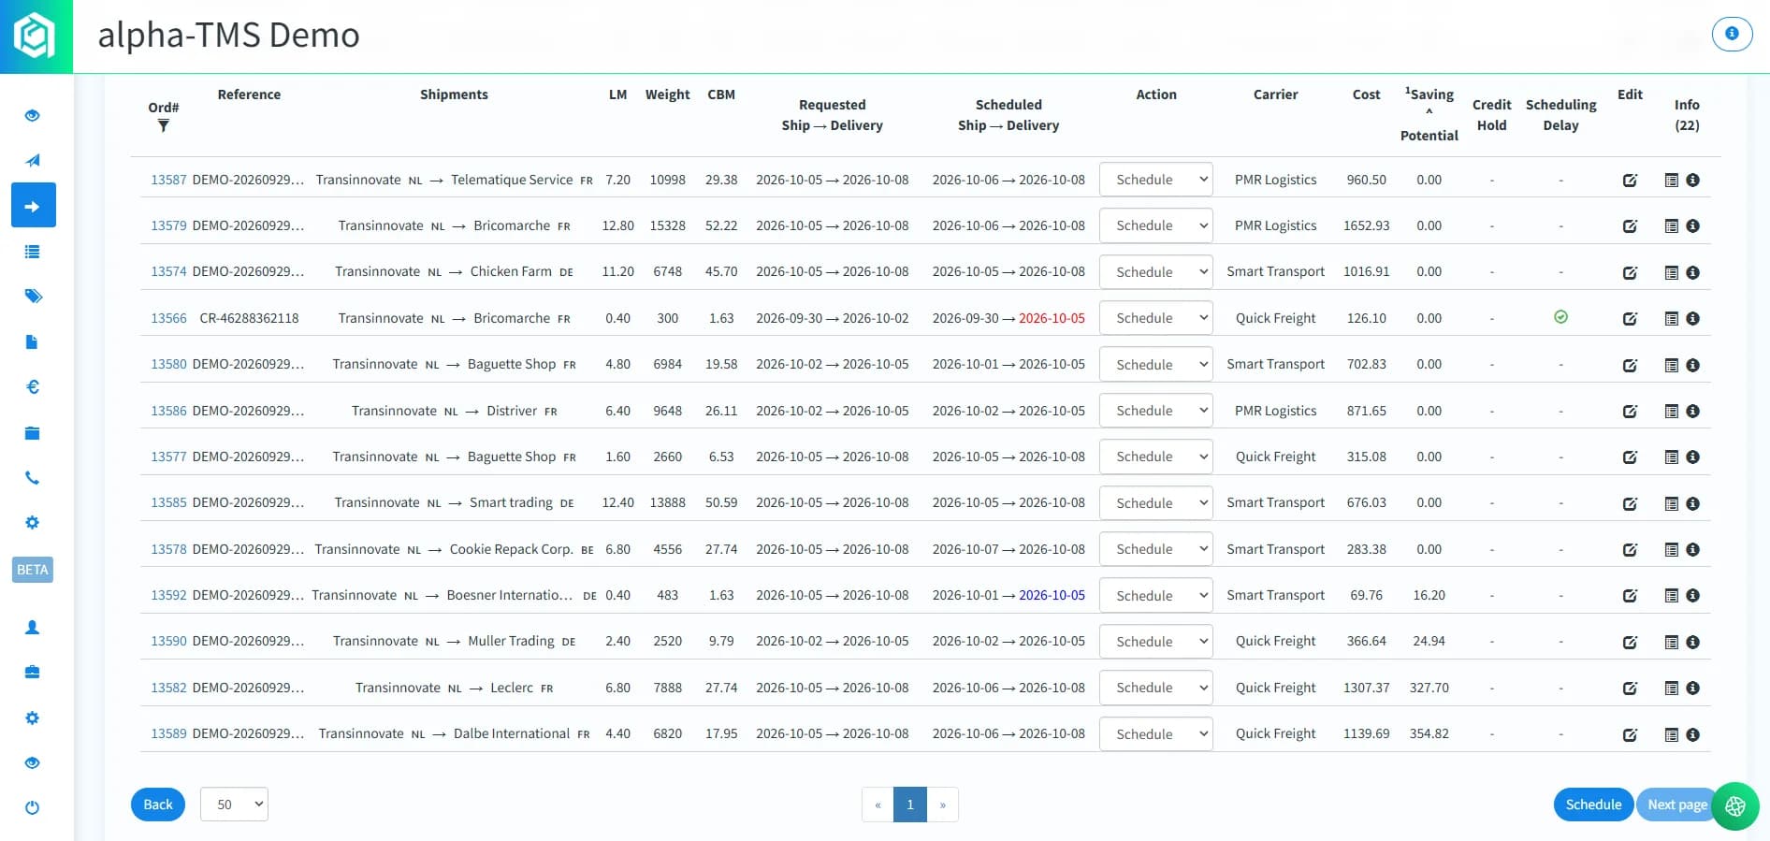Open the Action dropdown for order 13566

1156,318
